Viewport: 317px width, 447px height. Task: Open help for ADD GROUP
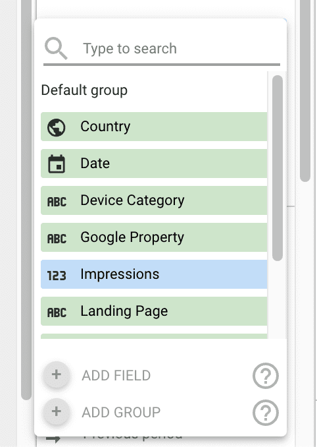pyautogui.click(x=266, y=413)
